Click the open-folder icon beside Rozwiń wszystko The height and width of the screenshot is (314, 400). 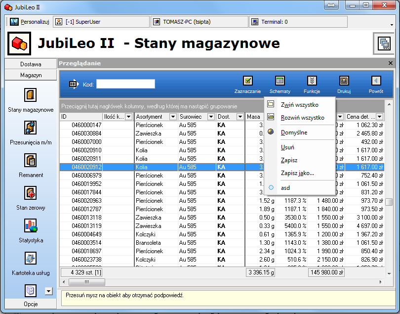coord(271,117)
